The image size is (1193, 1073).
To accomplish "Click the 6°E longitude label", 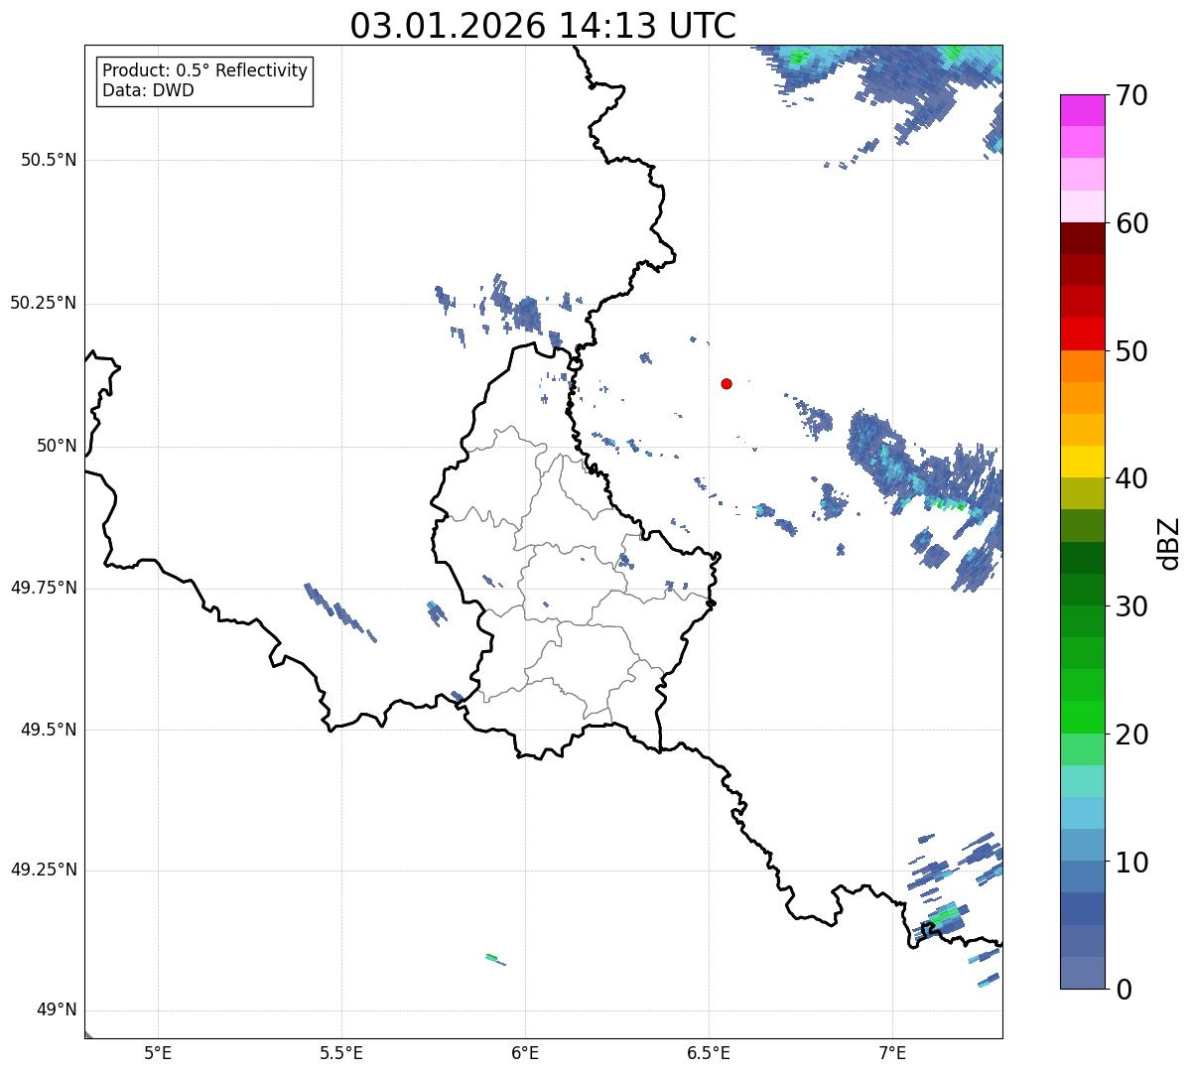I will (525, 1053).
